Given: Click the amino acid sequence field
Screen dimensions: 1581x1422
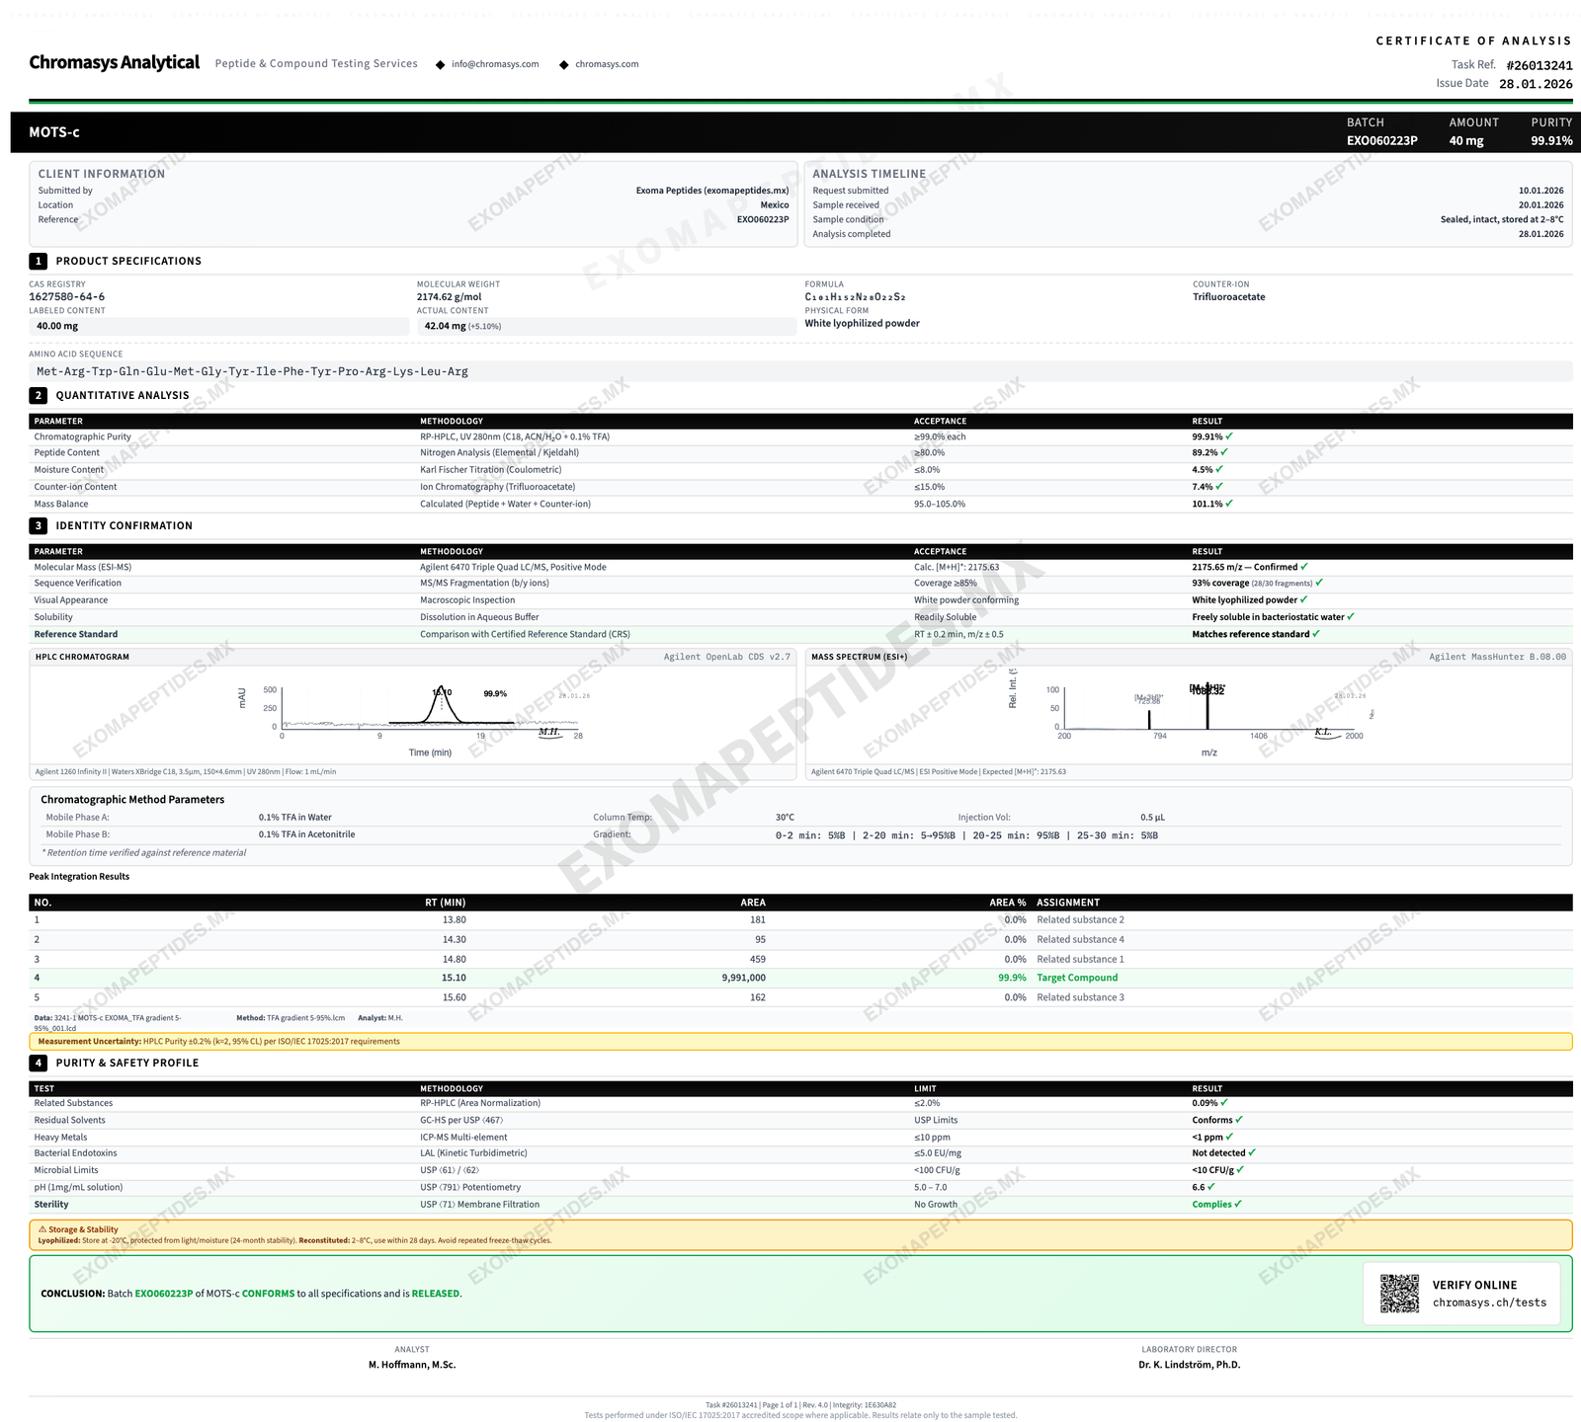Looking at the screenshot, I should click(x=800, y=372).
